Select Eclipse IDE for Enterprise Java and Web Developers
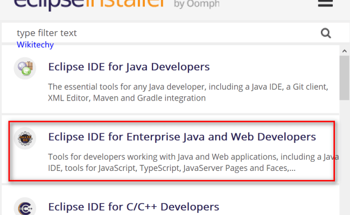The width and height of the screenshot is (350, 215). point(182,137)
